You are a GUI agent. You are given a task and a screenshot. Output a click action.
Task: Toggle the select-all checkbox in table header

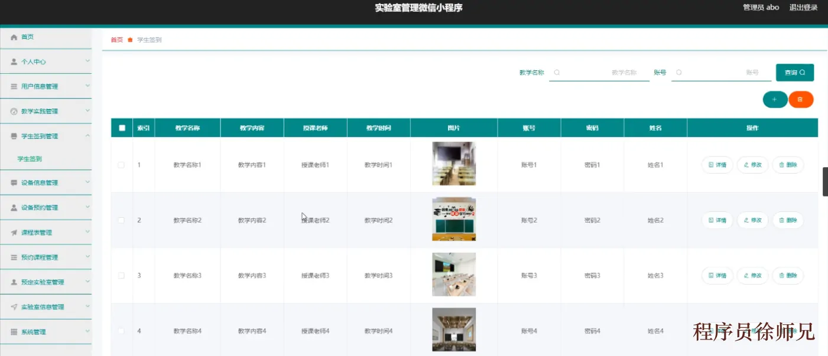(122, 128)
